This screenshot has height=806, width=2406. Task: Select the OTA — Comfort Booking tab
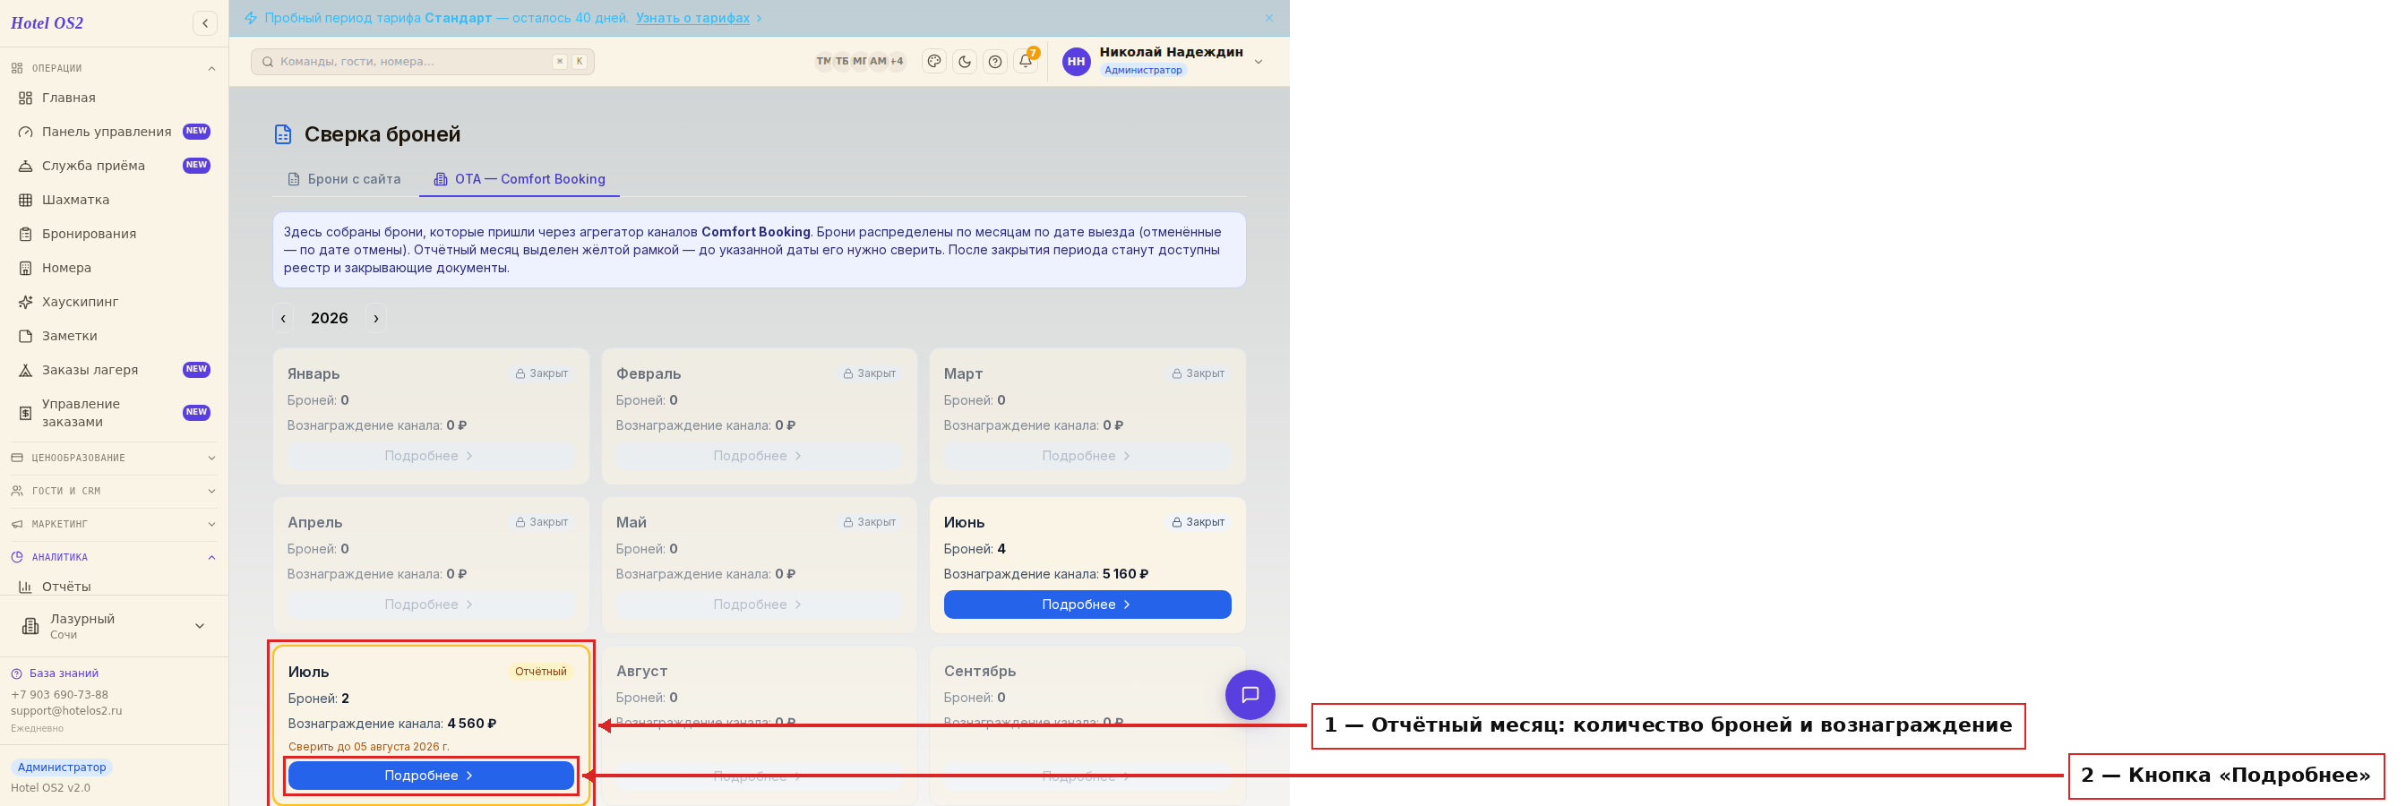(520, 179)
